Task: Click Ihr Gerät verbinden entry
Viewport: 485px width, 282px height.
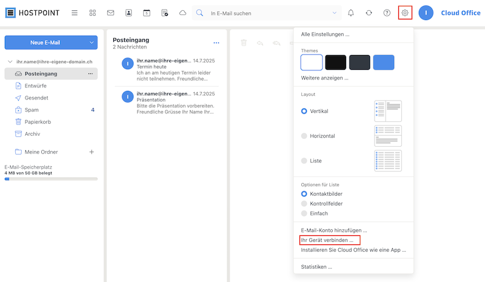Action: point(327,240)
